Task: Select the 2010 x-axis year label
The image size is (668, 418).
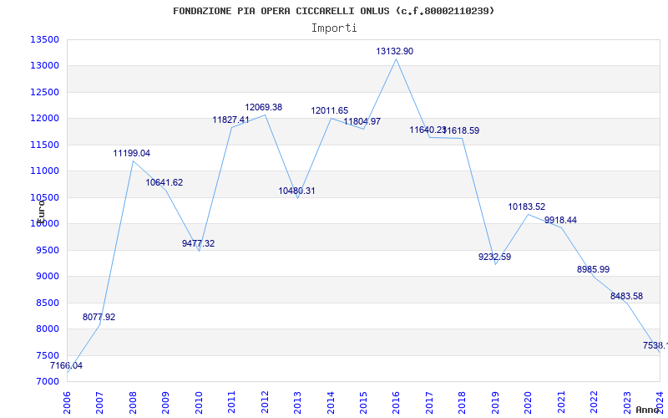Action: 199,402
